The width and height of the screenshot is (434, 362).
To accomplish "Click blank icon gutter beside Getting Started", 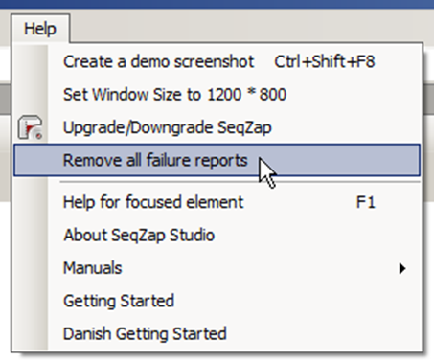I will point(31,301).
